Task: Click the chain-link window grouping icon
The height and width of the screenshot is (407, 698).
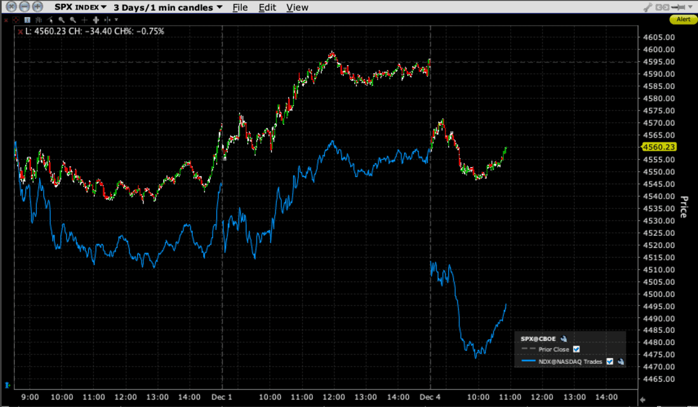Action: coord(662,7)
